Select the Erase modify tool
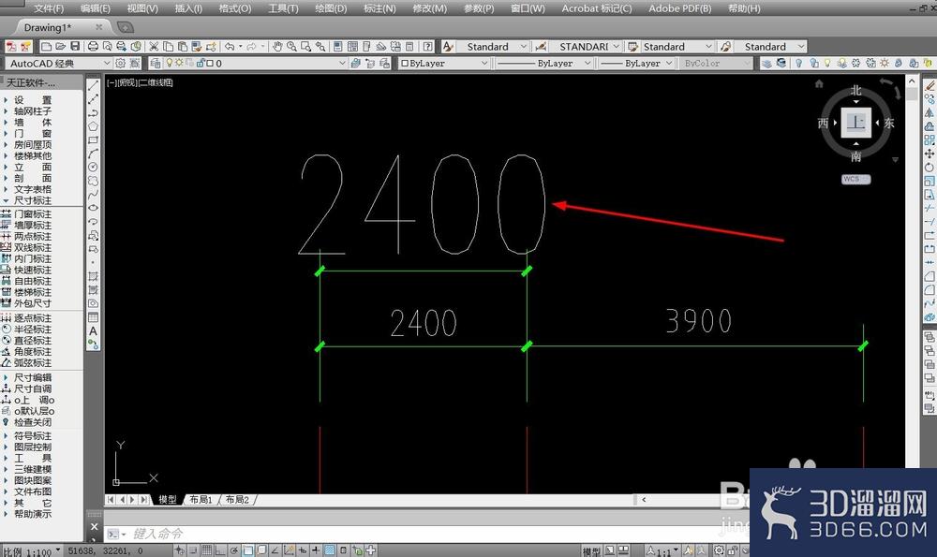Image resolution: width=937 pixels, height=557 pixels. [930, 85]
